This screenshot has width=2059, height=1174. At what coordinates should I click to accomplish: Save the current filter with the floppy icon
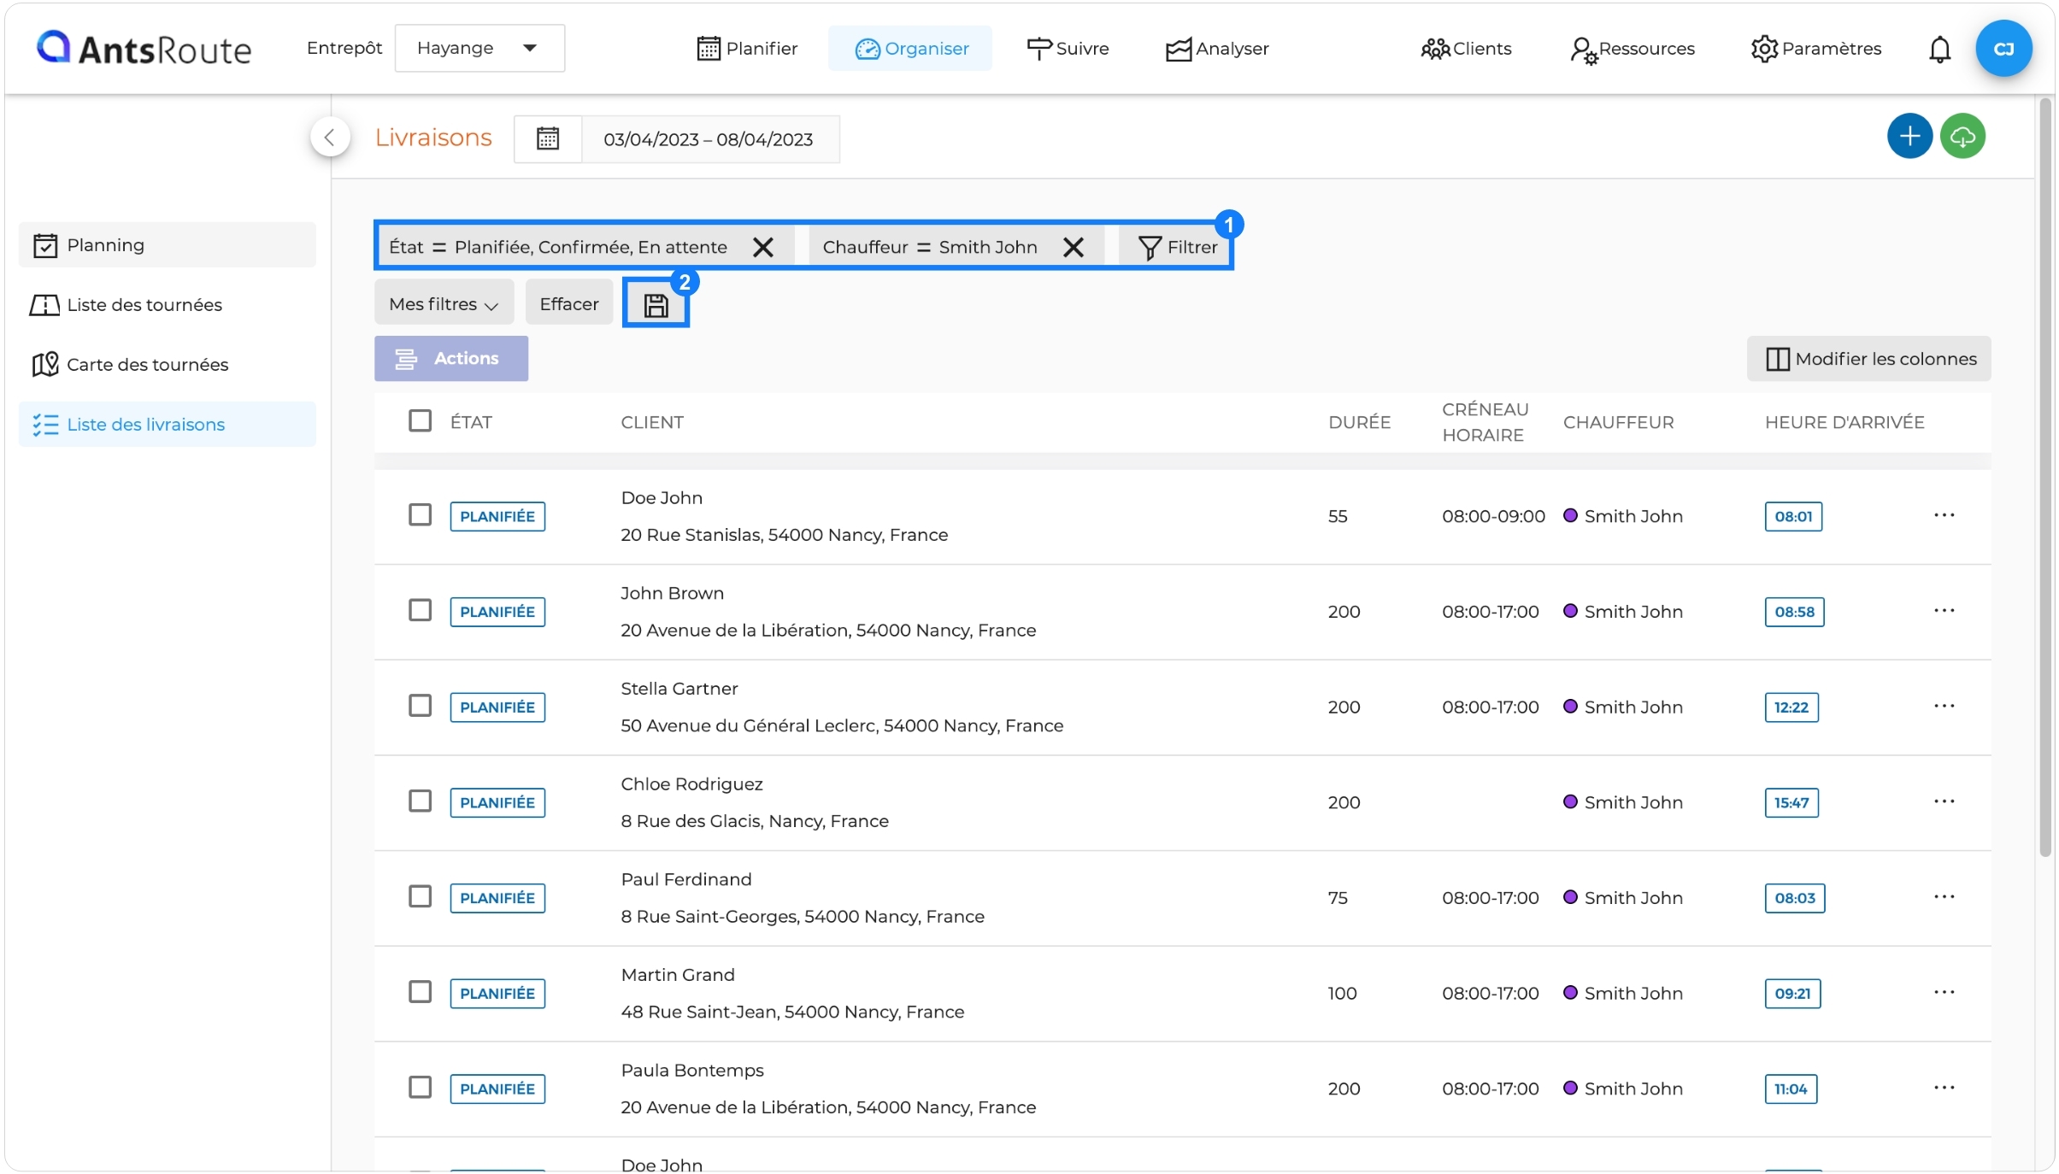pos(656,305)
